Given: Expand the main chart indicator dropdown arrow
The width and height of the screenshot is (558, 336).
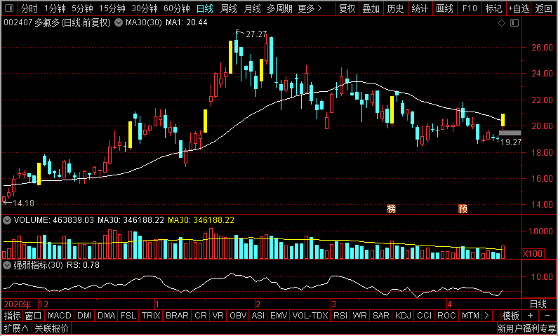Looking at the screenshot, I should pyautogui.click(x=119, y=23).
